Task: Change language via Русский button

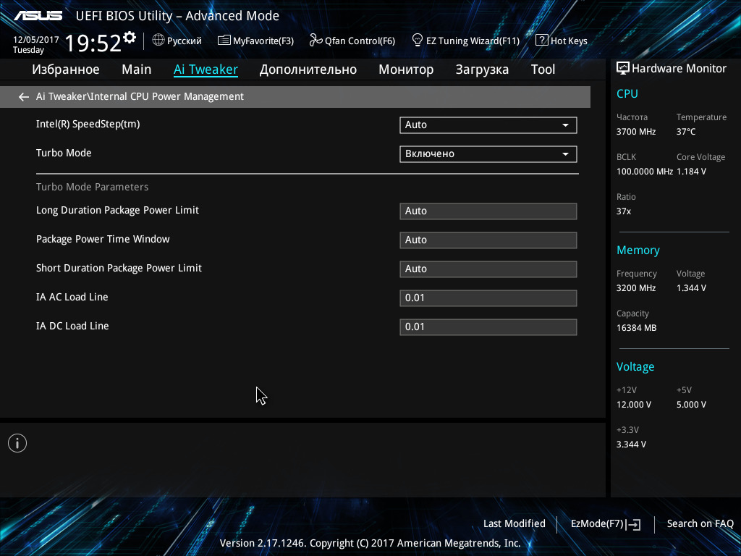Action: click(177, 41)
